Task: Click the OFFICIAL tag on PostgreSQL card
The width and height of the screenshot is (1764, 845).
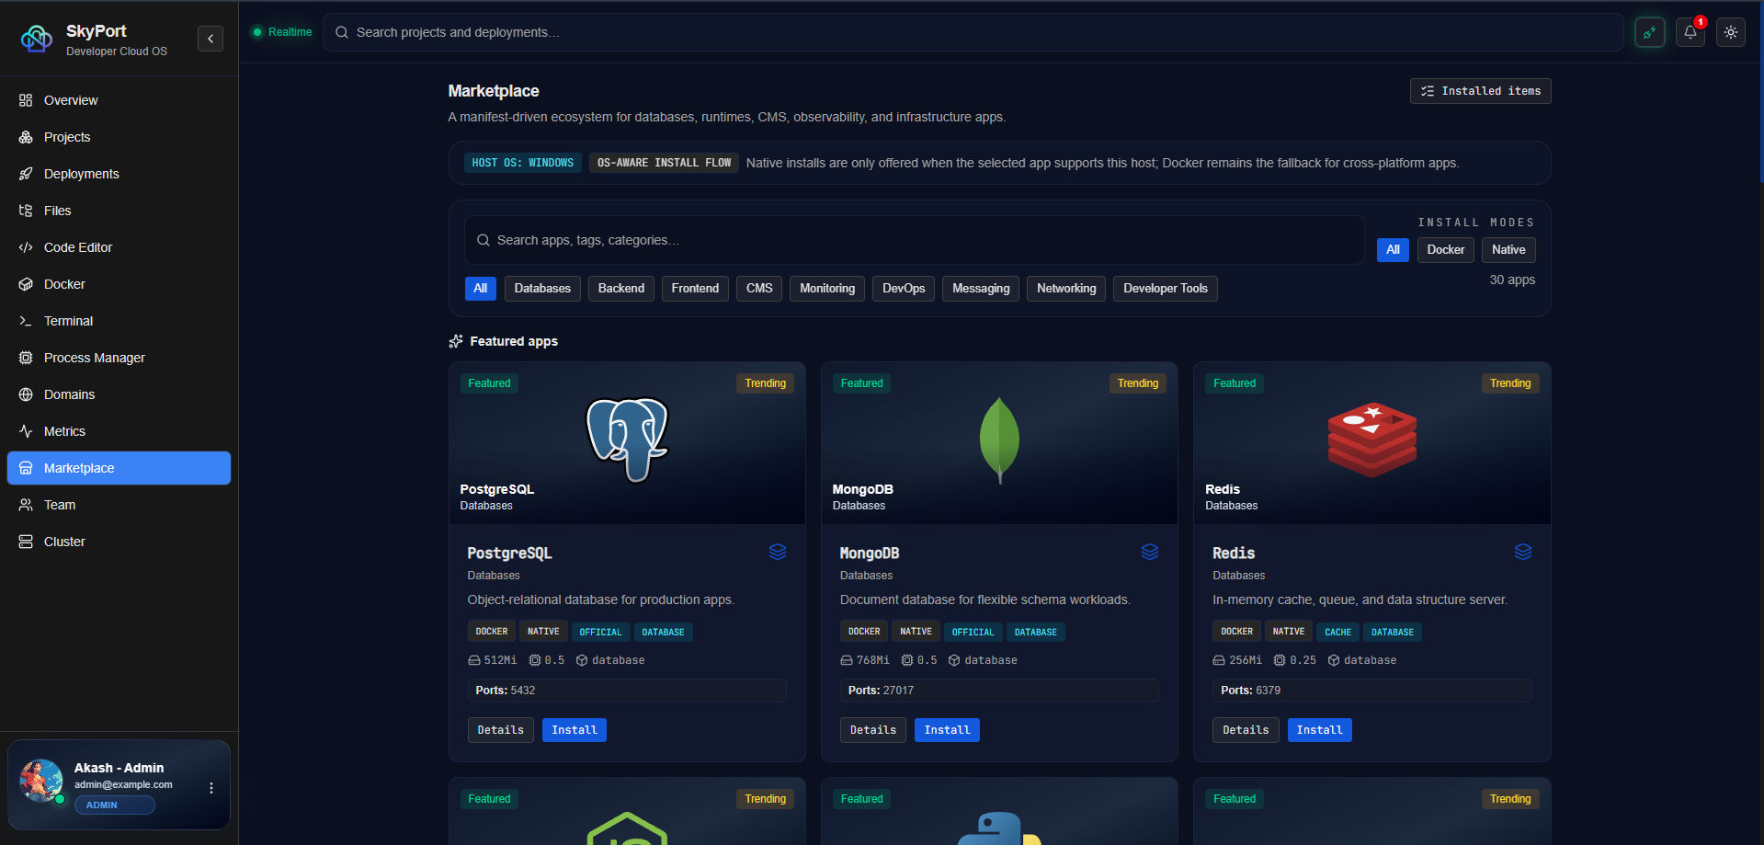Action: [x=600, y=632]
